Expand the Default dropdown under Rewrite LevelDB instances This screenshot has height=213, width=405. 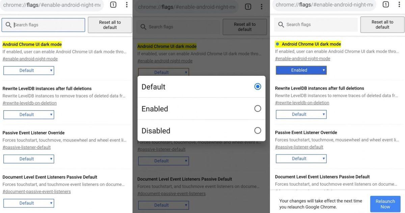pos(28,114)
